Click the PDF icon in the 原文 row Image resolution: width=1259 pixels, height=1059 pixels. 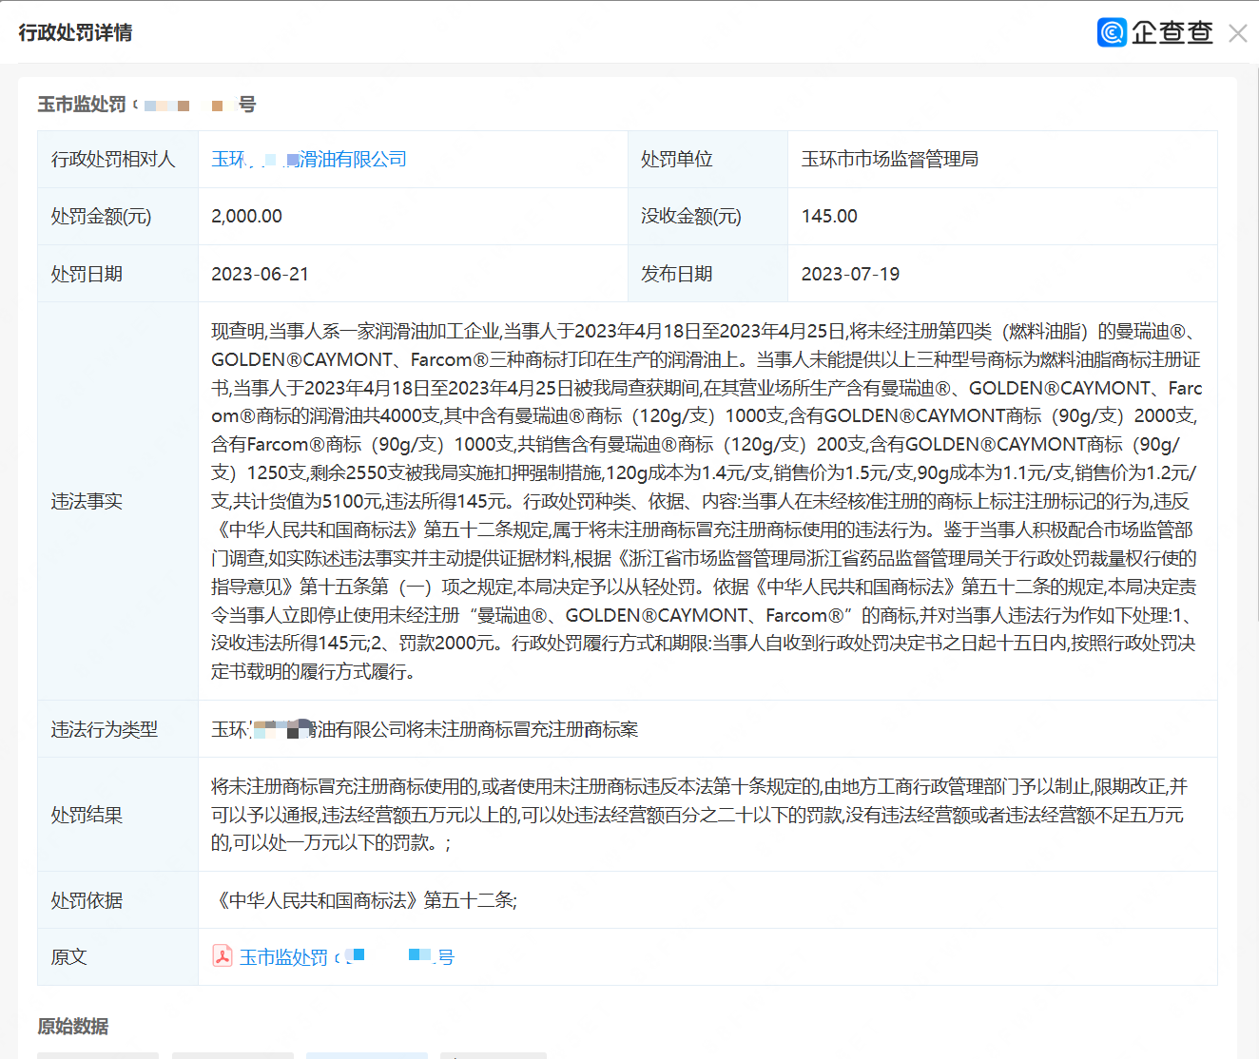(223, 956)
